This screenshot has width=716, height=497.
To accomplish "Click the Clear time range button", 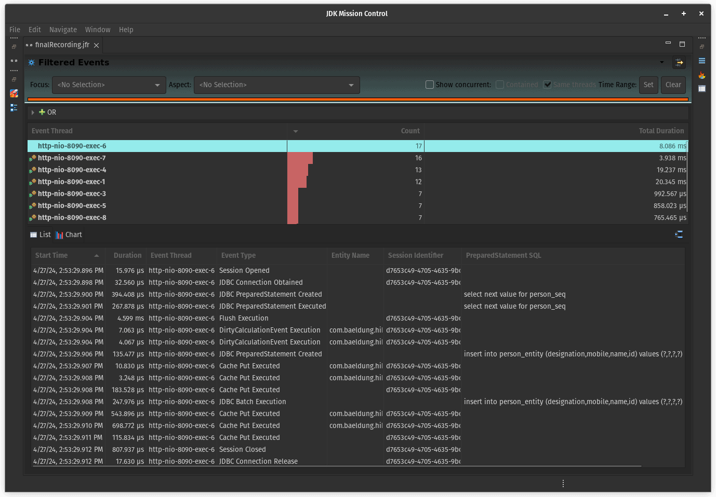I will click(673, 85).
